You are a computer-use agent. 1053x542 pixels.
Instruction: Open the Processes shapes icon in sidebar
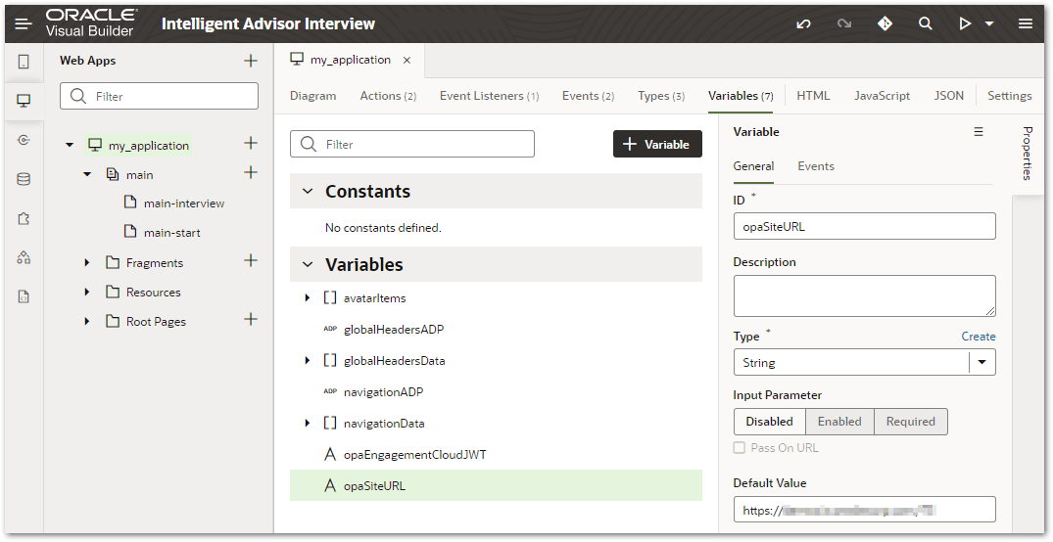[24, 257]
